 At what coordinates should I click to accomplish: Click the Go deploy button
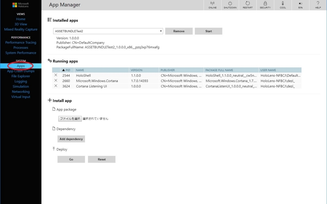[x=71, y=159]
